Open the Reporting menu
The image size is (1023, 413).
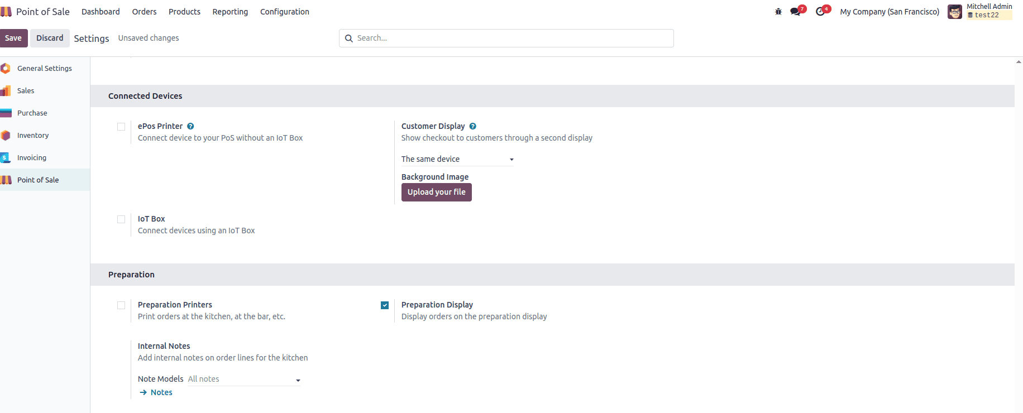pos(230,12)
